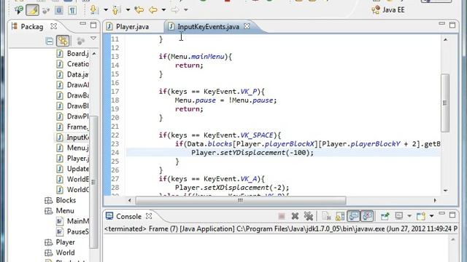
Task: Open Package Explorer view menu triangle
Action: click(x=93, y=39)
